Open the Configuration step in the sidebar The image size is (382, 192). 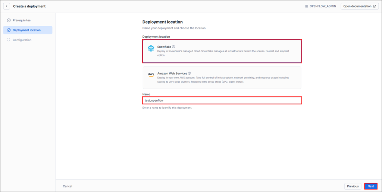click(28, 40)
